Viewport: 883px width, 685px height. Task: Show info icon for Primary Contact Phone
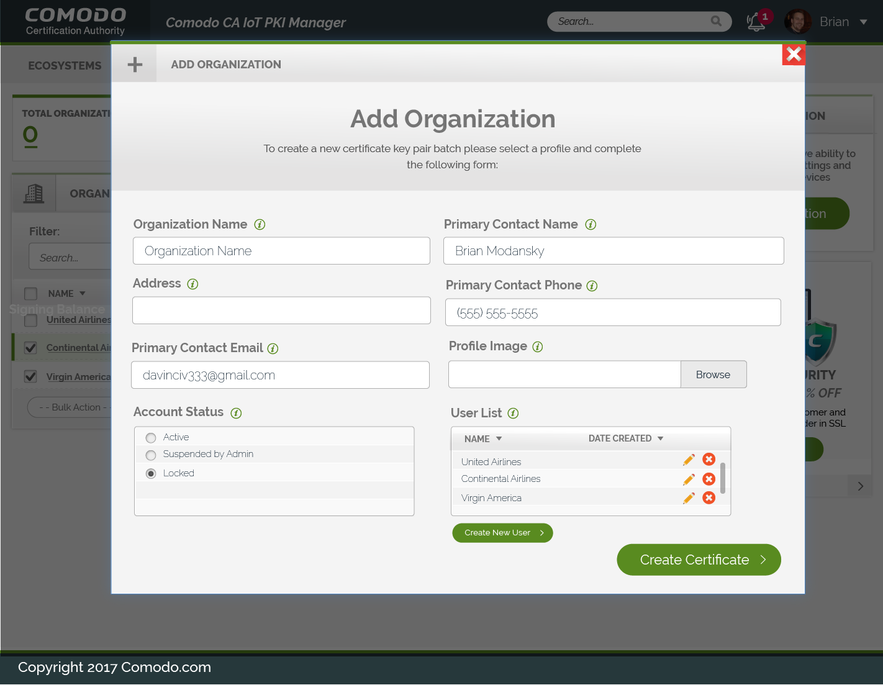point(592,286)
